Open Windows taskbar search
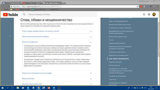Image resolution: width=160 pixels, height=90 pixels. pyautogui.click(x=7, y=88)
